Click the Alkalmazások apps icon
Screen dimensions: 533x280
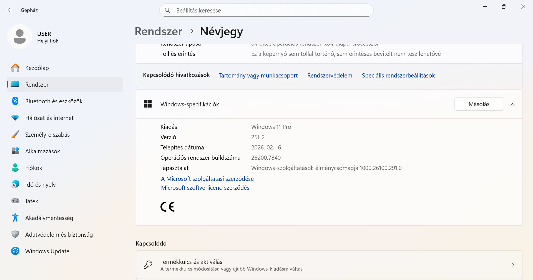tap(15, 151)
